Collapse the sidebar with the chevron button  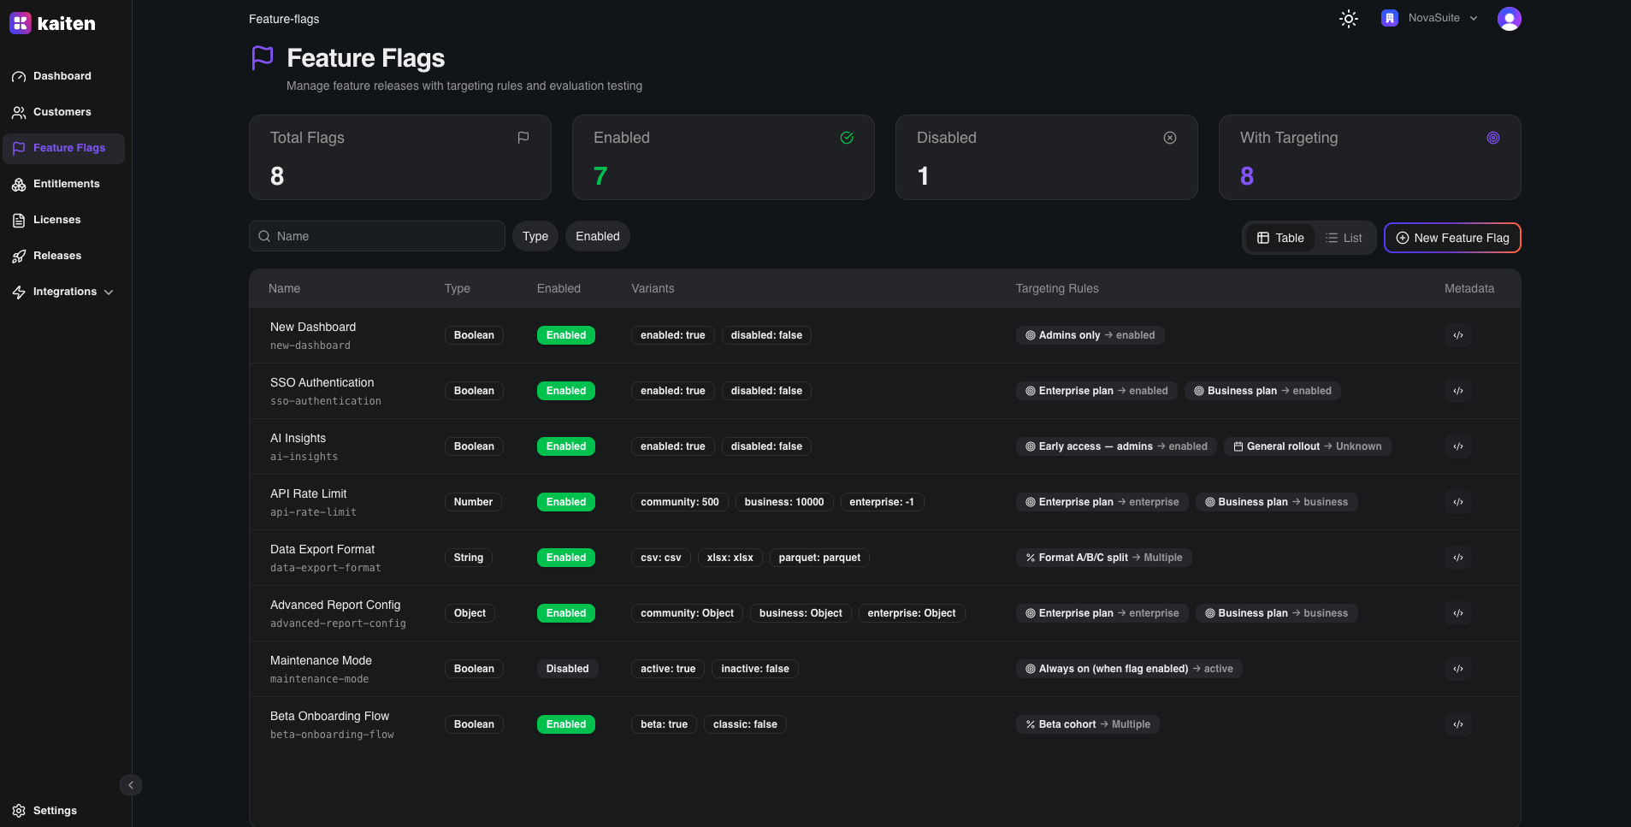(131, 785)
